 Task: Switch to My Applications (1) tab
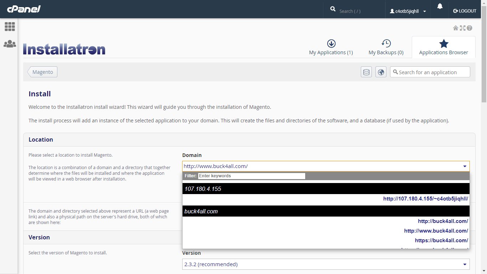click(x=331, y=47)
